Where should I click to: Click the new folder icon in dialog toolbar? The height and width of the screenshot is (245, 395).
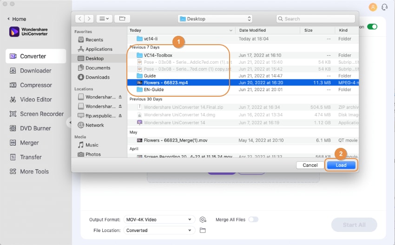pyautogui.click(x=122, y=19)
